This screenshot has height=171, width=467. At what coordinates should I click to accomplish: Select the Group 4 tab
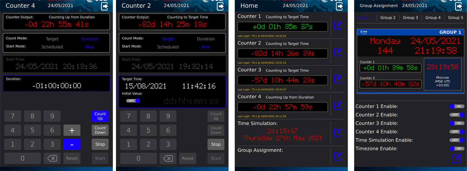point(433,18)
